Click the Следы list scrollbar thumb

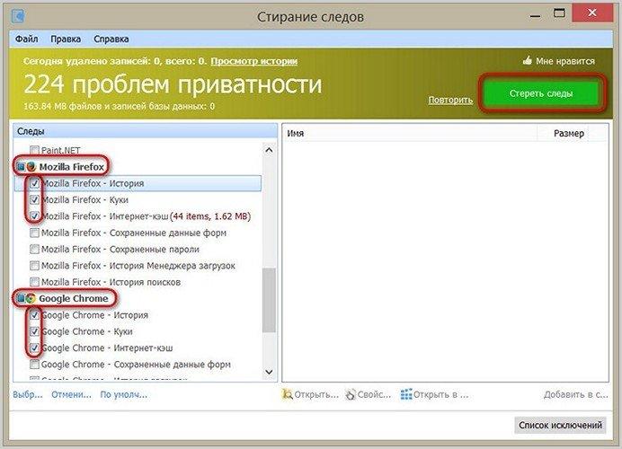pyautogui.click(x=269, y=300)
